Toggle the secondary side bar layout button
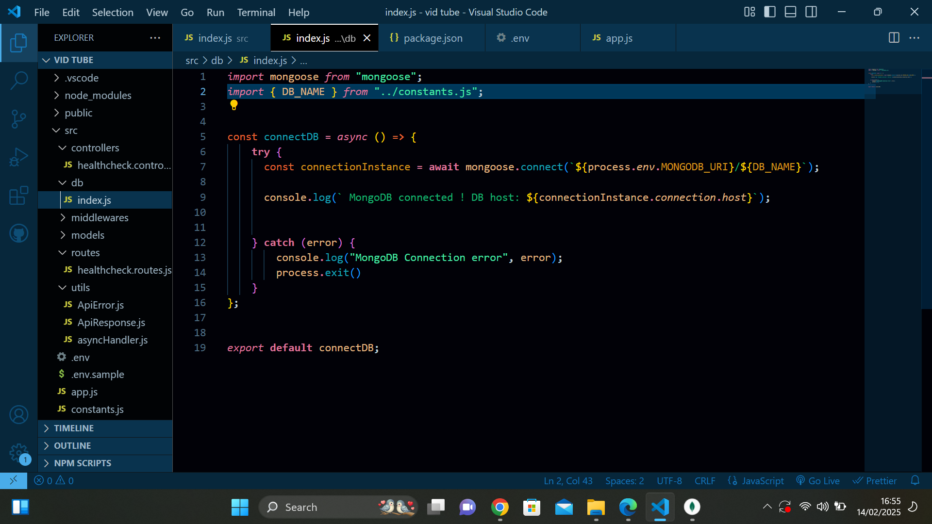The image size is (932, 524). click(811, 12)
